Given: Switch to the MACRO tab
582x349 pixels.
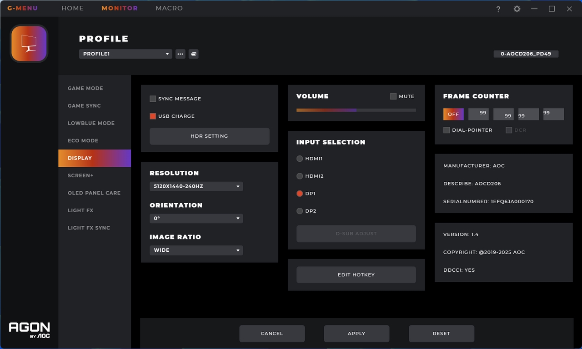Looking at the screenshot, I should [169, 8].
